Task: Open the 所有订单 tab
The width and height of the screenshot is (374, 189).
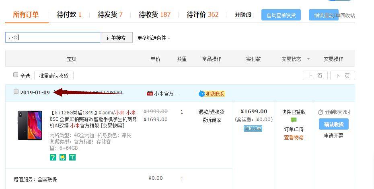Action: (26, 15)
